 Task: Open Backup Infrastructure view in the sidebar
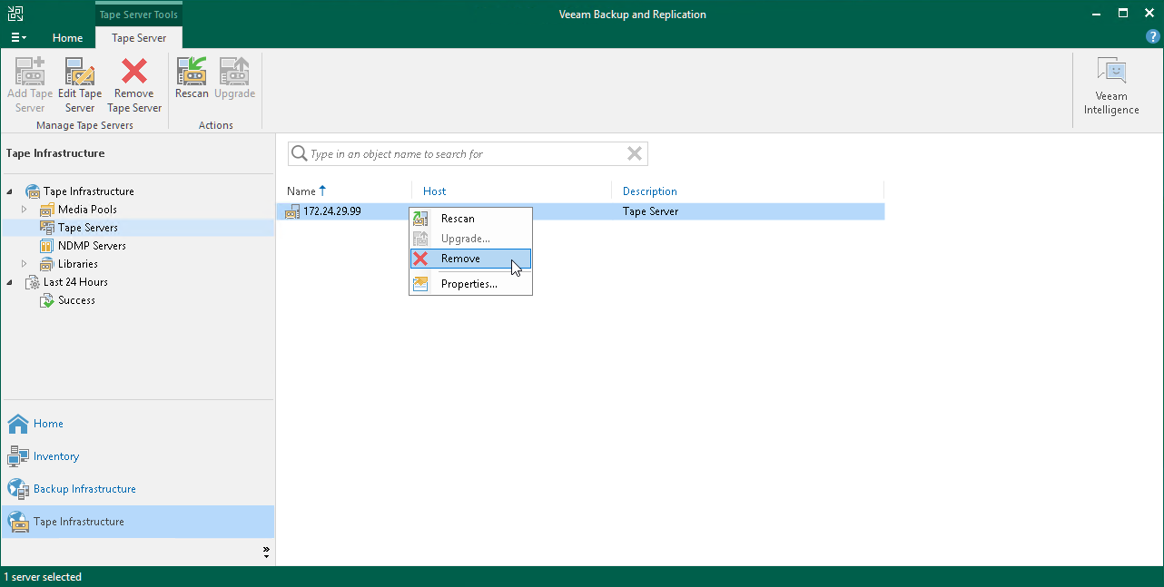(x=84, y=489)
